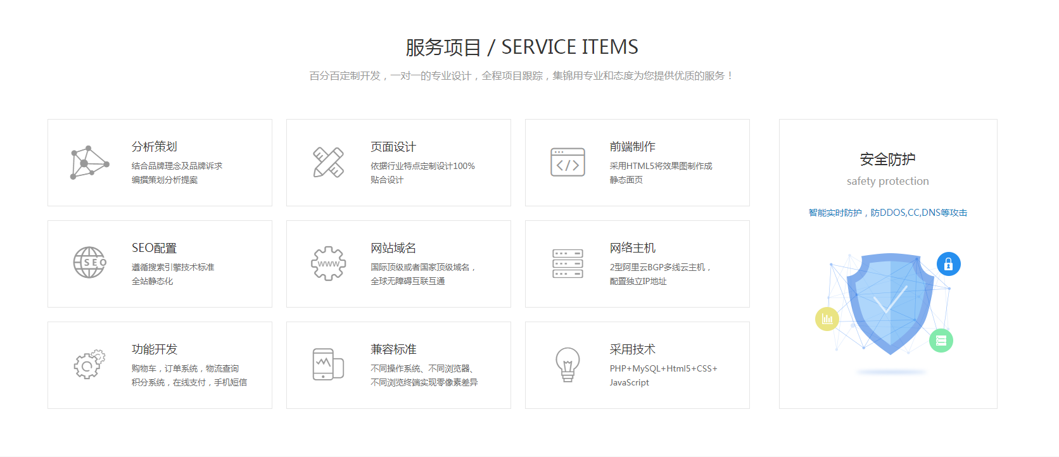
Task: Click the yellow bar chart badge
Action: pos(827,318)
